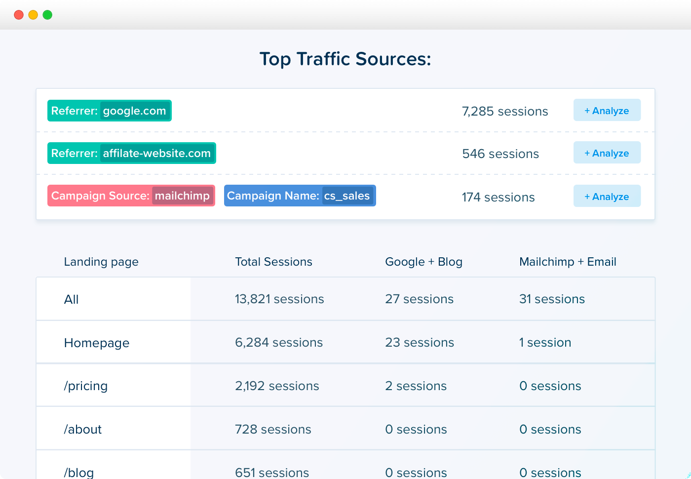Analyze the google.com referrer traffic

[607, 110]
